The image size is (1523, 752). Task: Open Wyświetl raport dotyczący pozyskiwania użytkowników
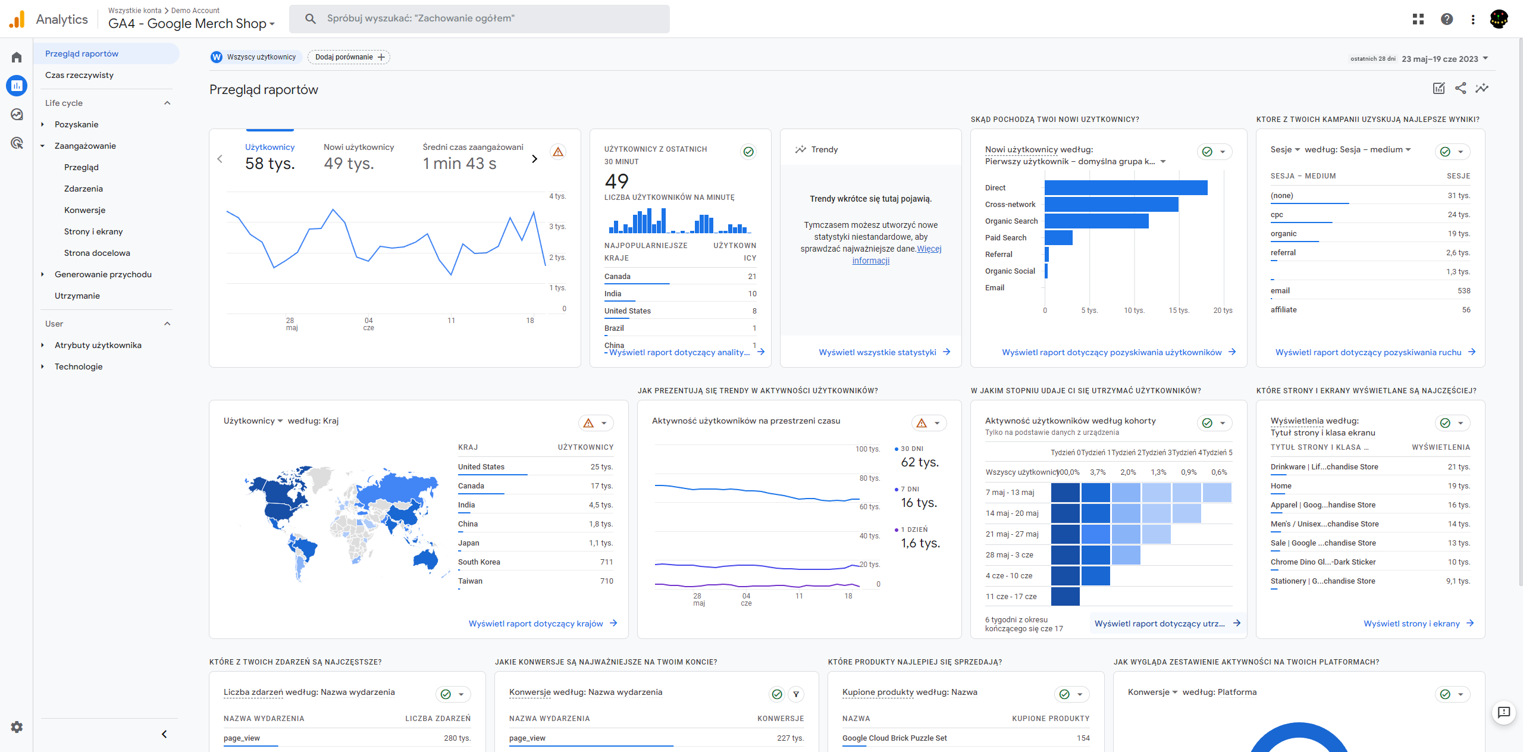coord(1118,352)
